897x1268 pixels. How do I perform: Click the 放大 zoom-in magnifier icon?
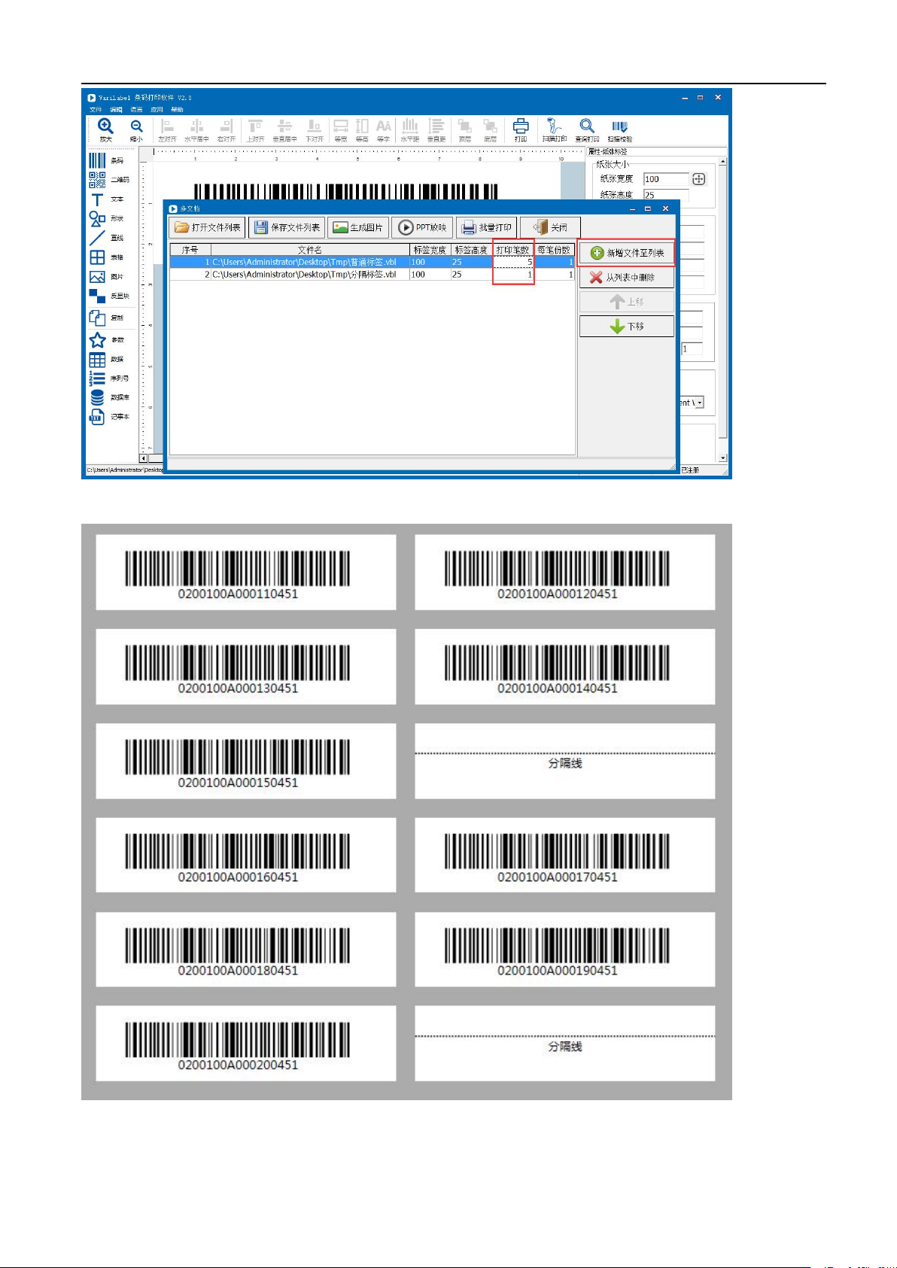point(105,126)
